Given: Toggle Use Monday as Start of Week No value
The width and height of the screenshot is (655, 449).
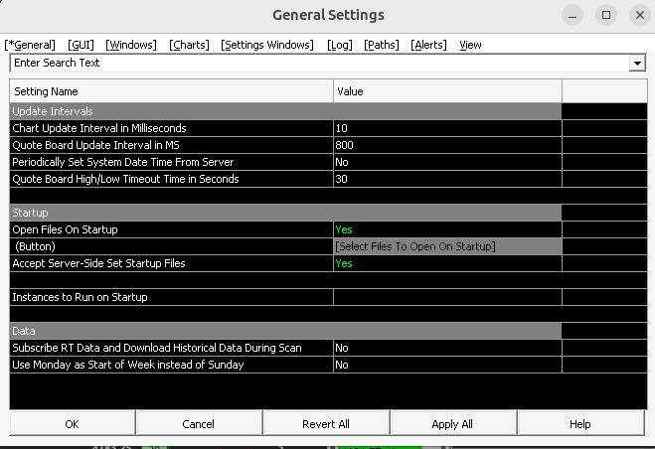Looking at the screenshot, I should tap(448, 365).
